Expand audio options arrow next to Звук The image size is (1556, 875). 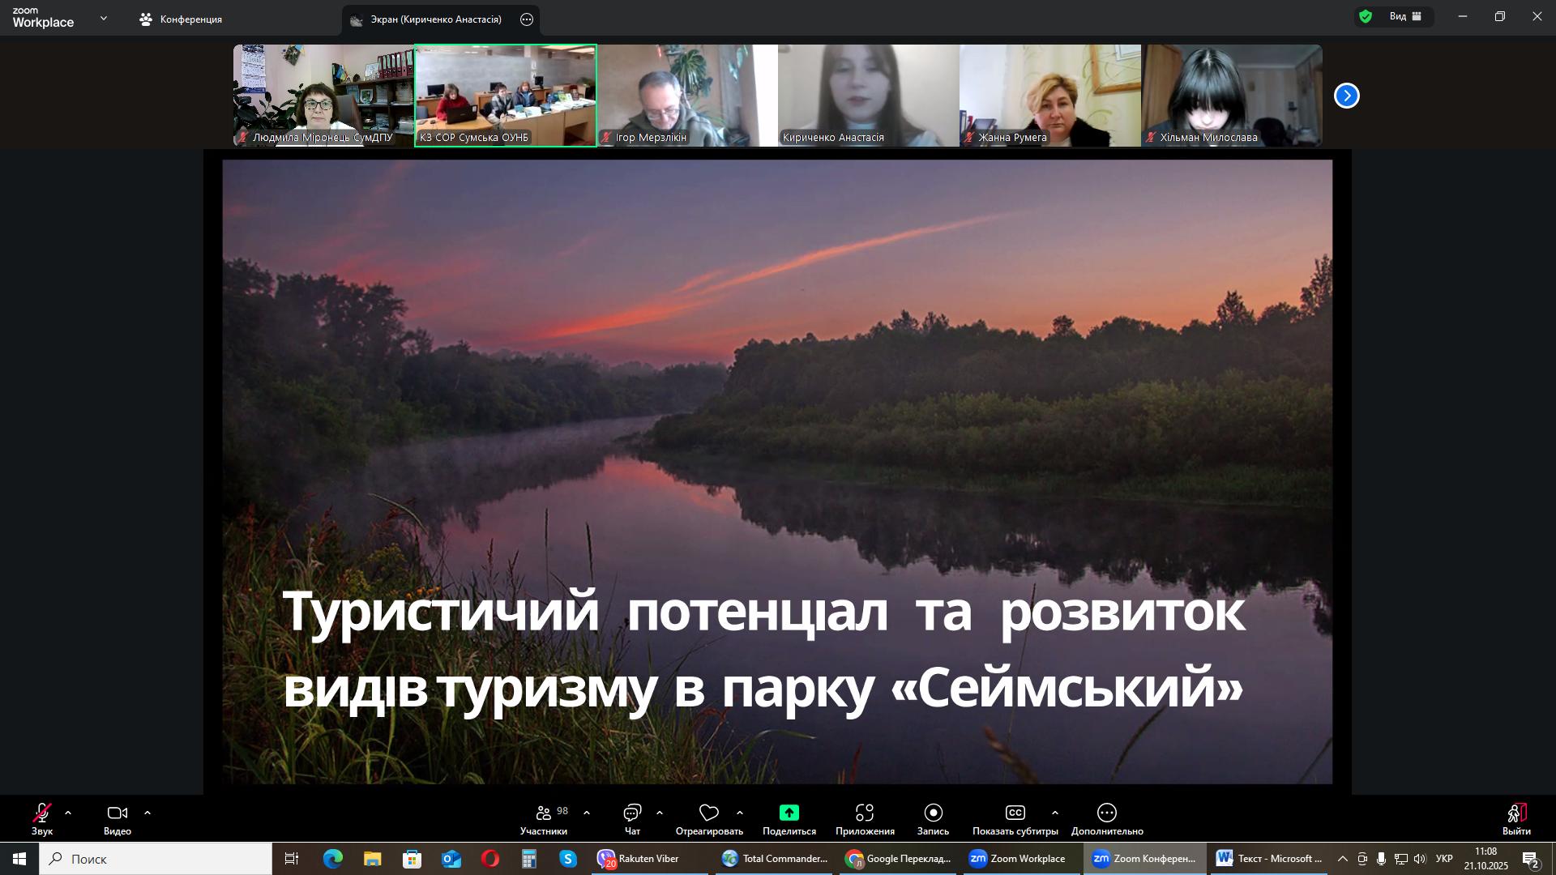(68, 813)
